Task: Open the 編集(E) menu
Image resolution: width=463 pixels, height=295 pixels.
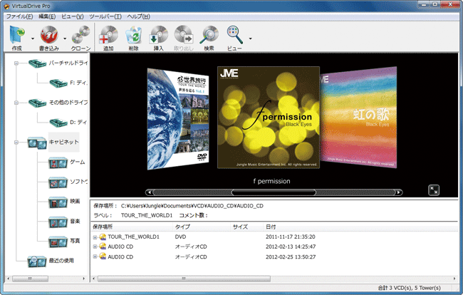Action: [47, 16]
